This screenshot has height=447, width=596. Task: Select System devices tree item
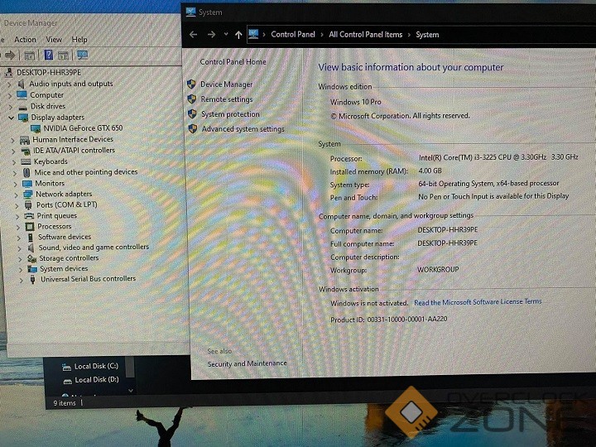pyautogui.click(x=64, y=269)
